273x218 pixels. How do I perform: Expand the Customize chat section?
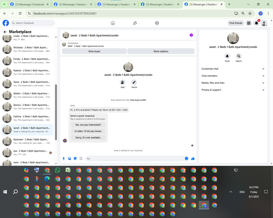coord(233,69)
